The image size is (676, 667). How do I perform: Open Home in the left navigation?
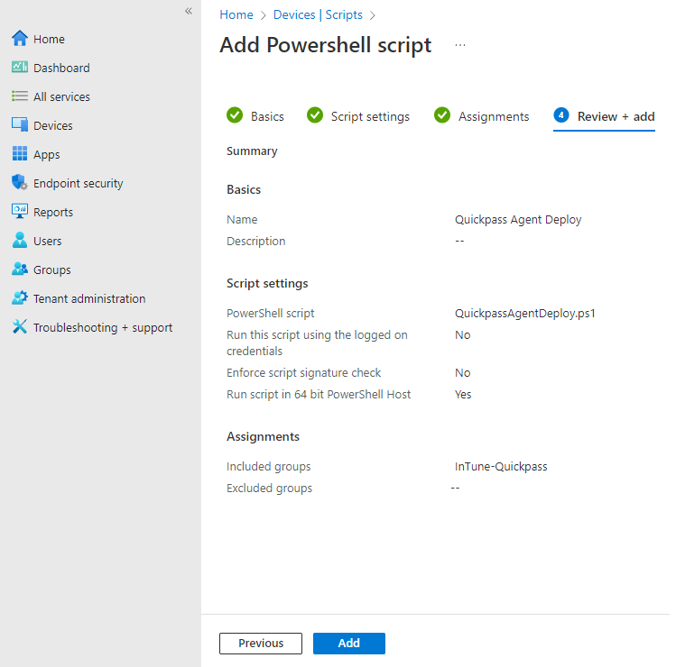point(49,39)
